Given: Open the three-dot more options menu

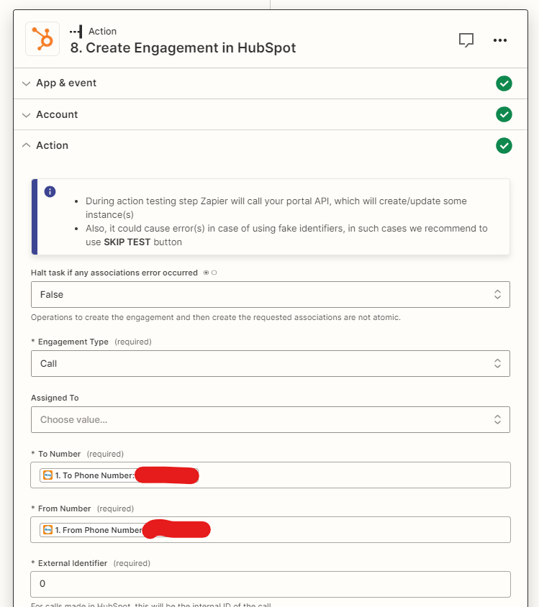Looking at the screenshot, I should tap(500, 40).
